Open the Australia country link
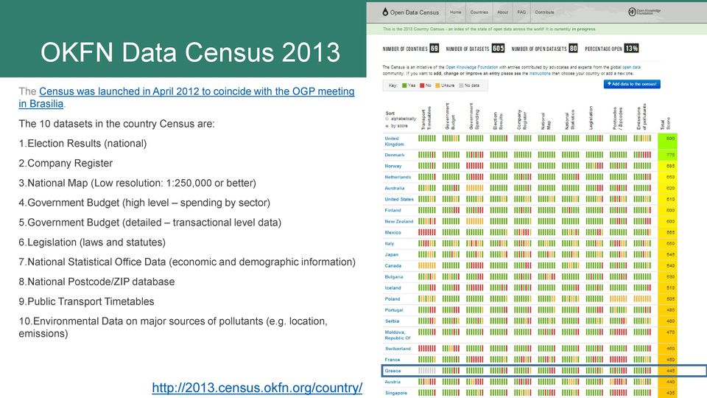Screen dimensions: 707x398 [395, 188]
